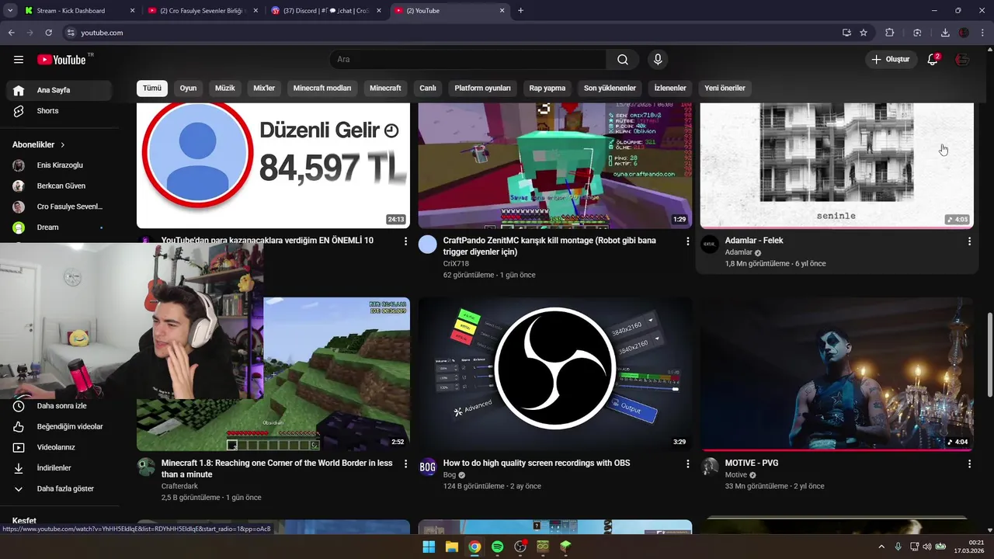Open CriX718 channel link
The height and width of the screenshot is (559, 994).
[x=456, y=264]
